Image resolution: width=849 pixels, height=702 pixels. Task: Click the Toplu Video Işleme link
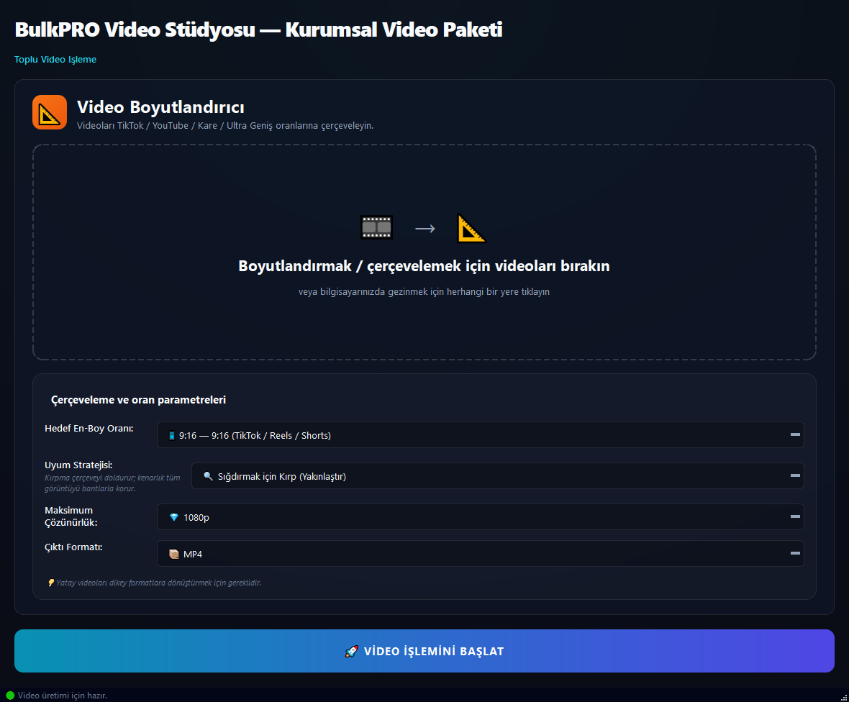(x=55, y=60)
